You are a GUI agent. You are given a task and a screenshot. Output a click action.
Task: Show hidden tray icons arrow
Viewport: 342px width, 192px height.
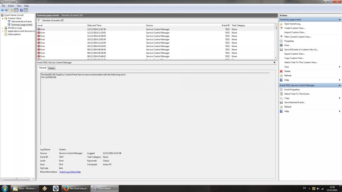(x=309, y=188)
